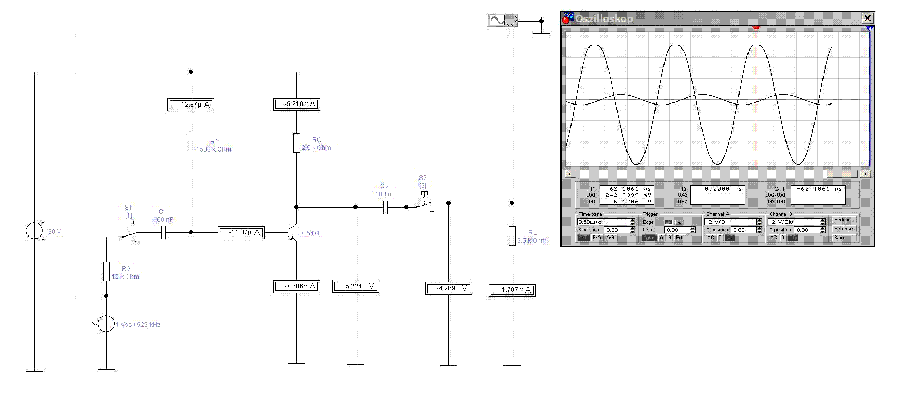Viewport: 898px width, 396px height.
Task: Click the Reverse button
Action: point(844,229)
